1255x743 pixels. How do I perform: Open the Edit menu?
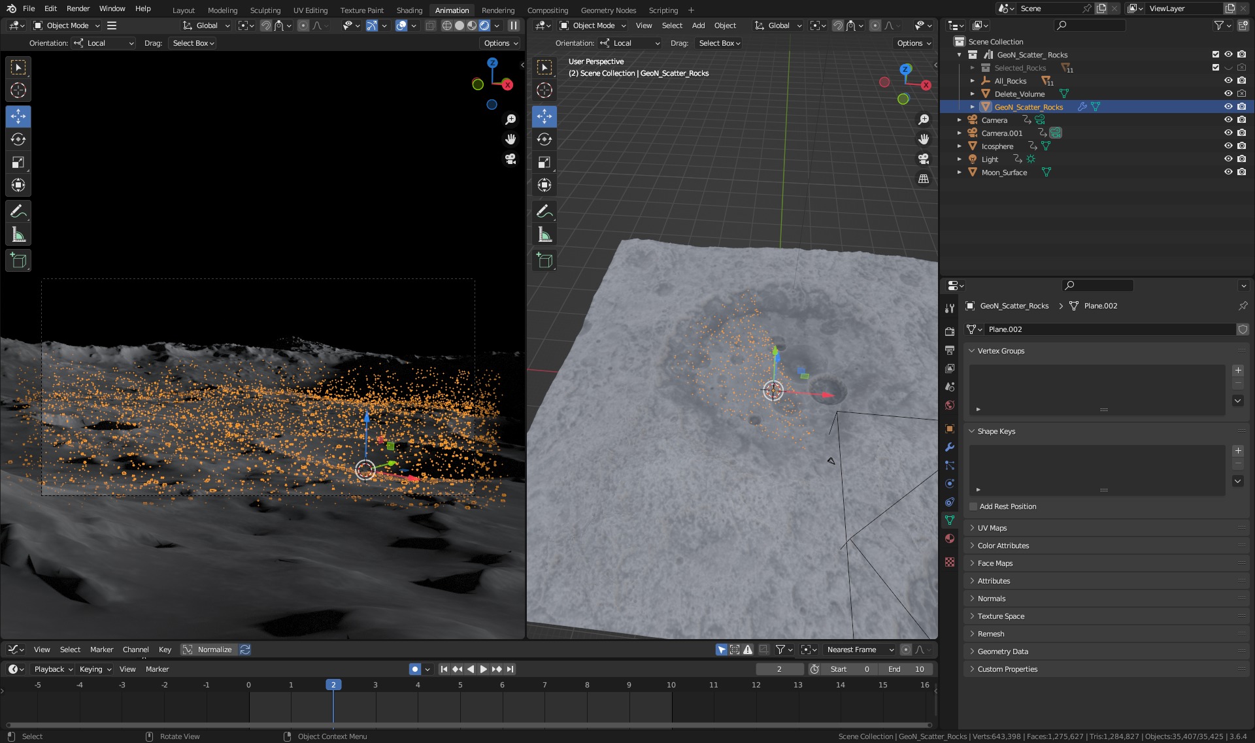coord(50,8)
